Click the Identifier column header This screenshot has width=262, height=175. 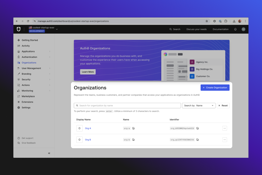174,119
